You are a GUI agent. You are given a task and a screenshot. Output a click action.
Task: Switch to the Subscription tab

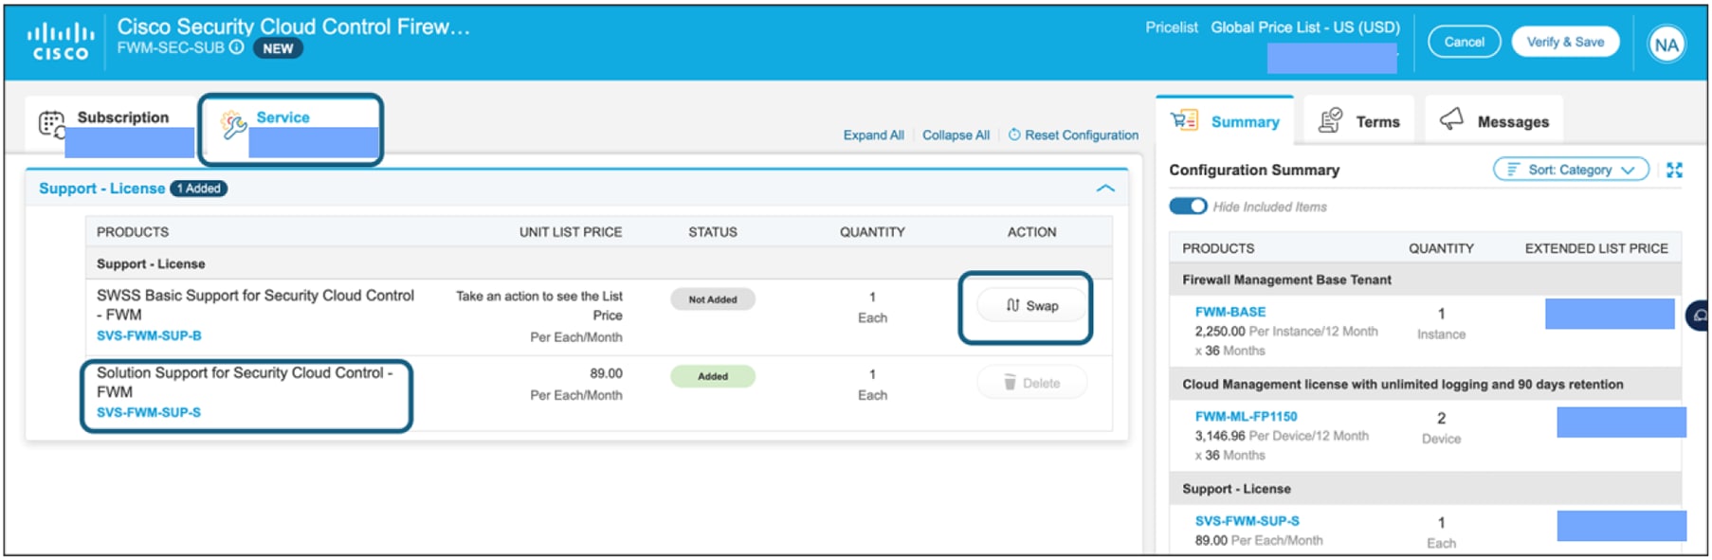tap(111, 125)
